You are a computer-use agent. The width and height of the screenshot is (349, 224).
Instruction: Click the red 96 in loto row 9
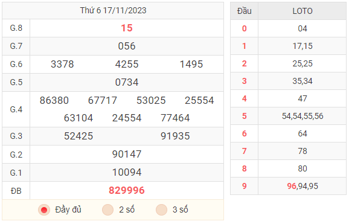pyautogui.click(x=292, y=186)
